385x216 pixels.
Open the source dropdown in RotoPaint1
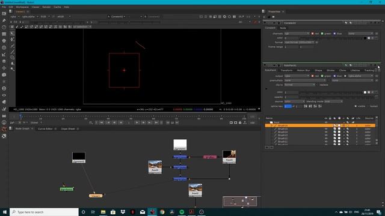[294, 101]
